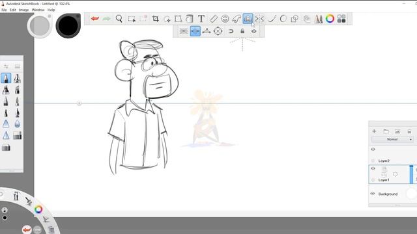The height and width of the screenshot is (234, 417).
Task: Add an image layer
Action: coord(397,131)
